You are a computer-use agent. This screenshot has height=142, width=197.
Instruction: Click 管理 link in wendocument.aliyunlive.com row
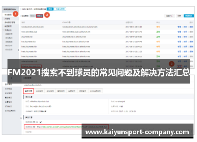pyautogui.click(x=179, y=27)
